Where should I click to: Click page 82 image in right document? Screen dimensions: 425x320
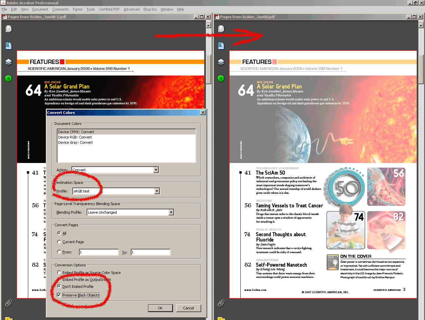[386, 230]
